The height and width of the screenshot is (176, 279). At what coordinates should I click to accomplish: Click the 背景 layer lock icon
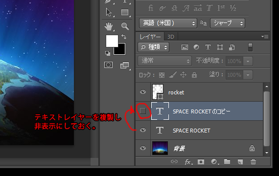point(252,148)
